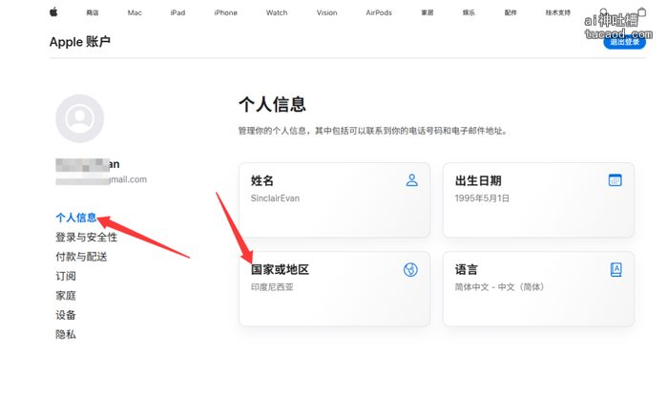Select 个人信息 in the sidebar
This screenshot has width=668, height=396.
click(75, 218)
